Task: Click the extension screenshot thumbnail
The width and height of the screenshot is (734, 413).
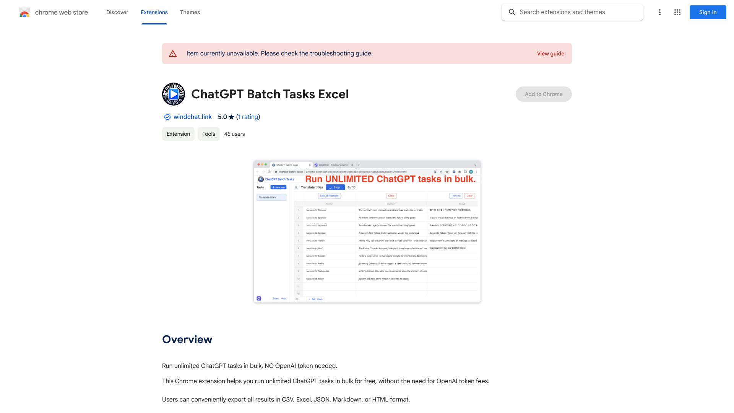Action: click(367, 231)
